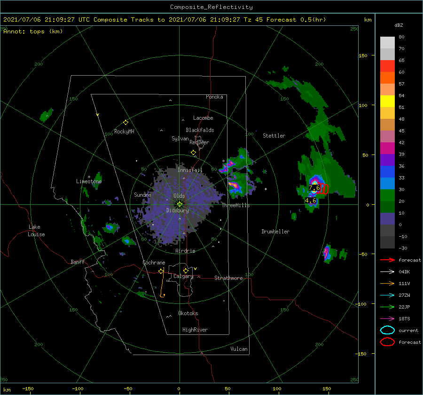
Task: Click the cyan current ellipse legend icon
Action: [x=387, y=330]
